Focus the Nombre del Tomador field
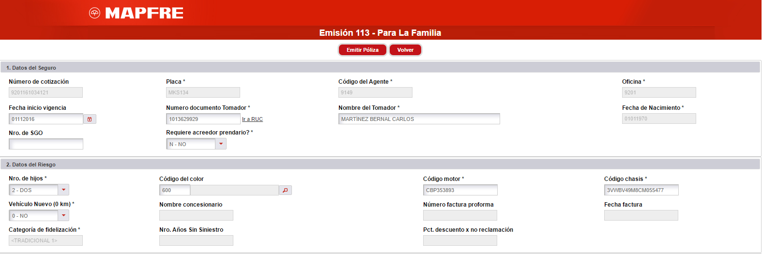Image resolution: width=763 pixels, height=254 pixels. click(419, 119)
